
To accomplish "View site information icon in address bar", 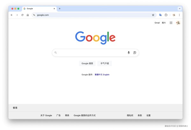I will pos(34,15).
